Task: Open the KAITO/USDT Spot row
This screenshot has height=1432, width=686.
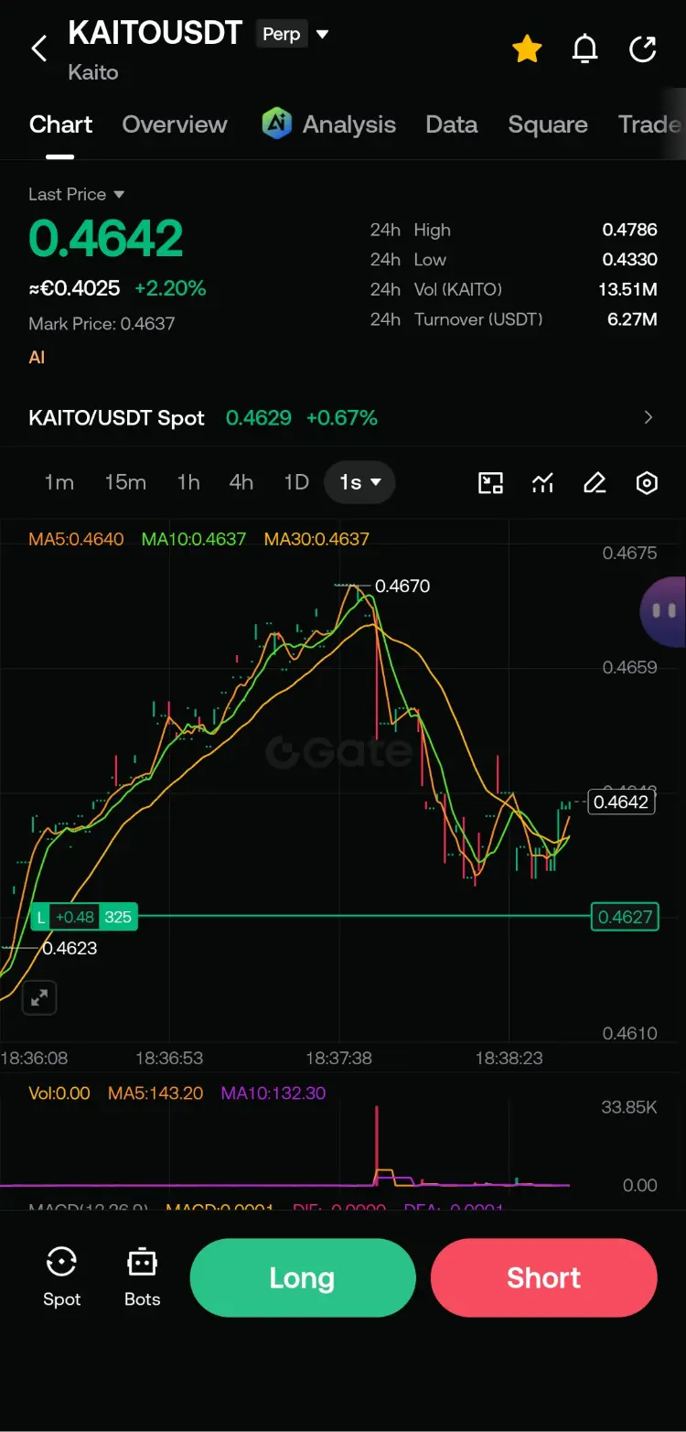Action: tap(342, 418)
